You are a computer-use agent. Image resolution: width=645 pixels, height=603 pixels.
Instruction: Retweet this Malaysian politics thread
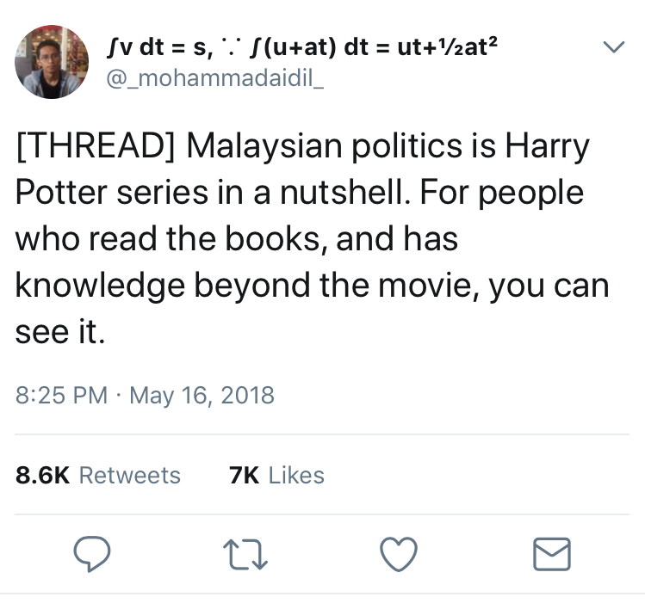(245, 555)
